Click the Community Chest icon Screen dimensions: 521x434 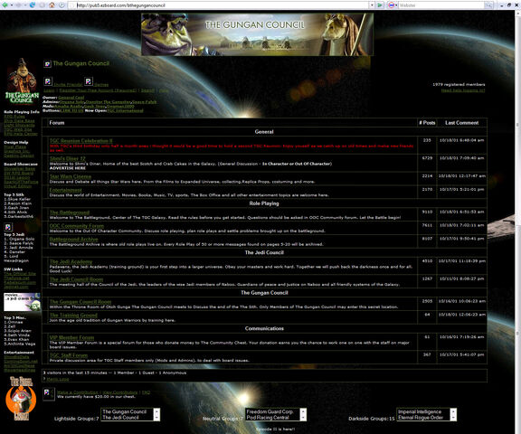point(48,394)
